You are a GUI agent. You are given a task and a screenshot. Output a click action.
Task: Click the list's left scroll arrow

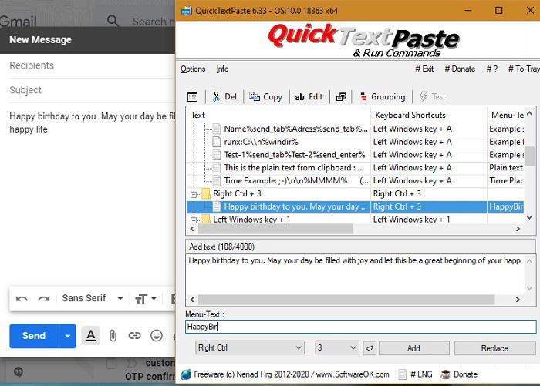[192, 229]
